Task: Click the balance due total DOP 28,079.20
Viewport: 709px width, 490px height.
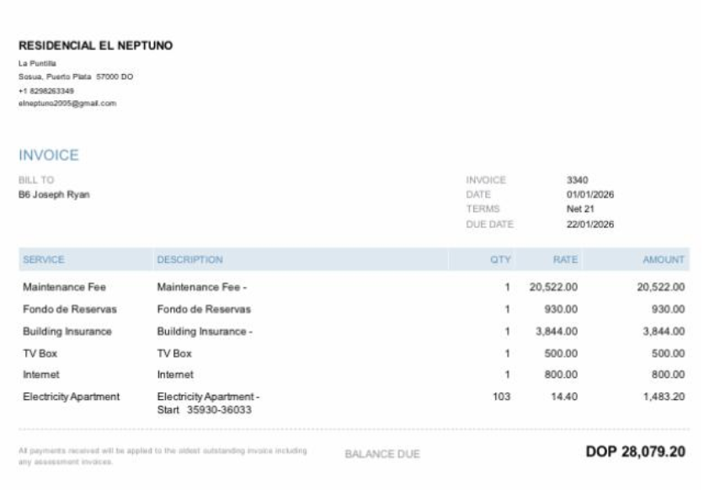Action: 636,452
